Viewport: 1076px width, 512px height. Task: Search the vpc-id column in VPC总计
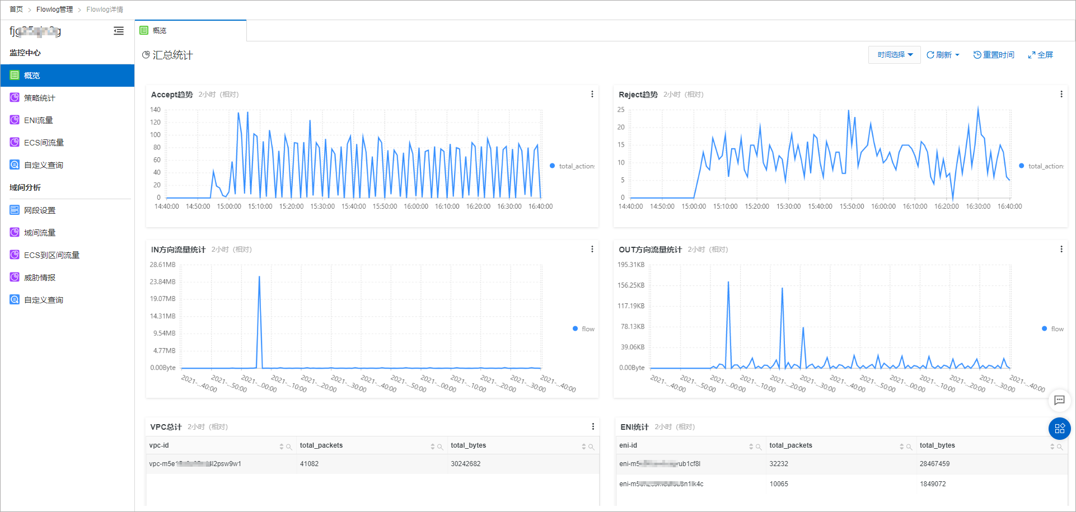(289, 447)
